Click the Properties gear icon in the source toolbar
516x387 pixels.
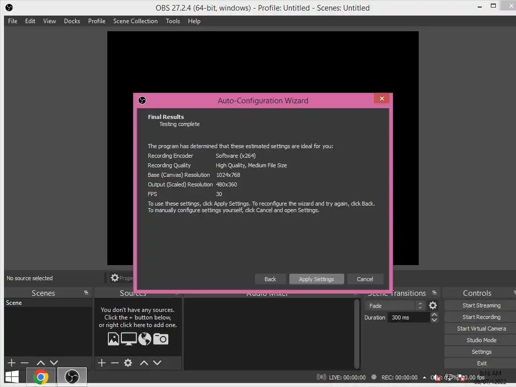point(114,278)
